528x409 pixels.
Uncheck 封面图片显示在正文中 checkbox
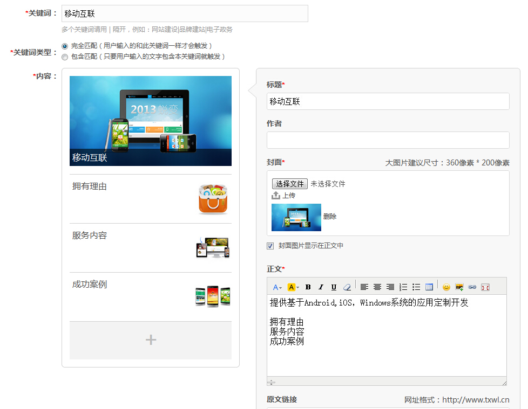tap(270, 246)
